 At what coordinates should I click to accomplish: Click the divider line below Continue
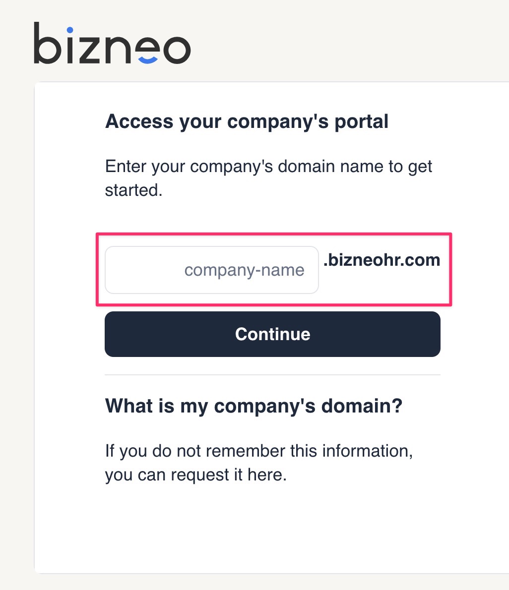[x=272, y=375]
